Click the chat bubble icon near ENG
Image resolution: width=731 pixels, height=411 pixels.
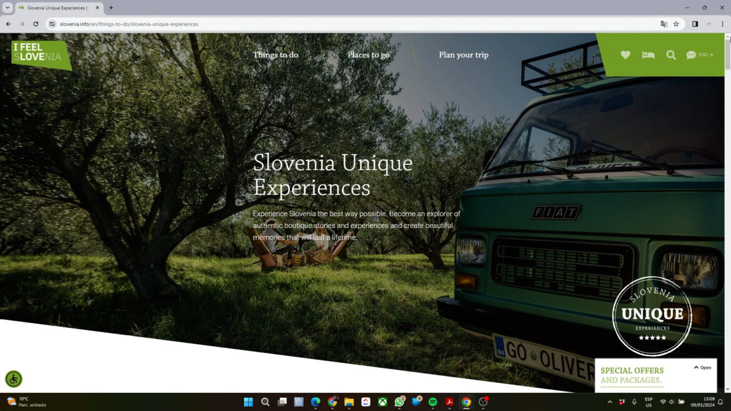coord(690,55)
